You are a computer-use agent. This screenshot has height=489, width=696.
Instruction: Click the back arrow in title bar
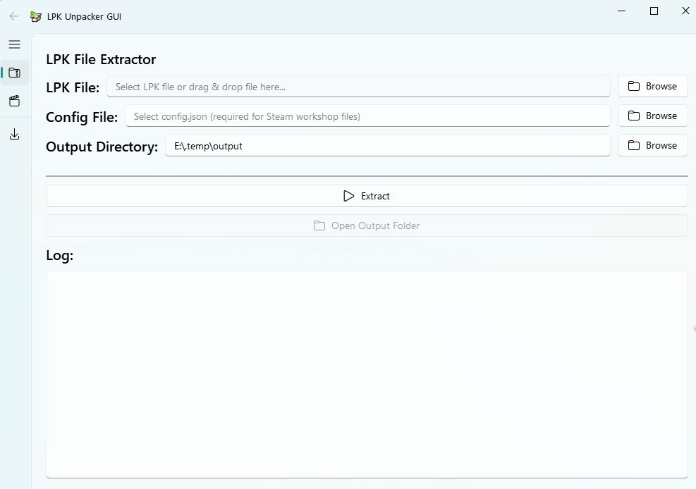pyautogui.click(x=14, y=16)
